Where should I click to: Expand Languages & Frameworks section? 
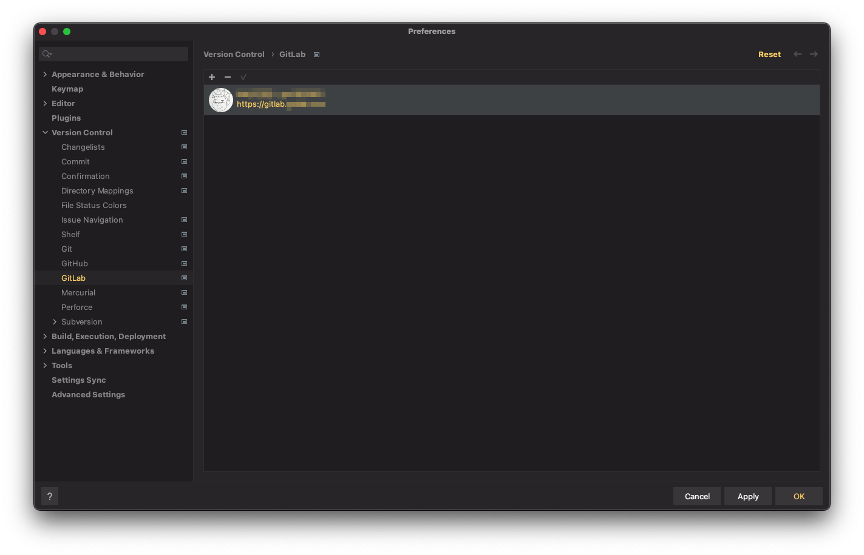coord(45,351)
